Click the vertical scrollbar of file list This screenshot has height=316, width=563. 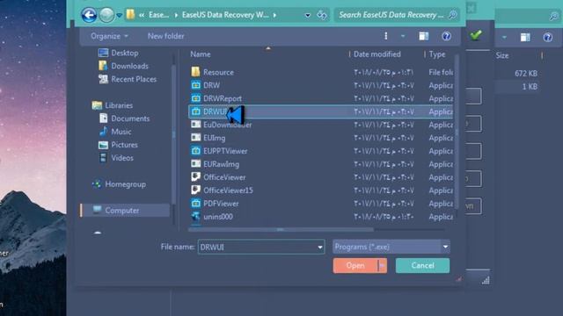click(x=457, y=132)
